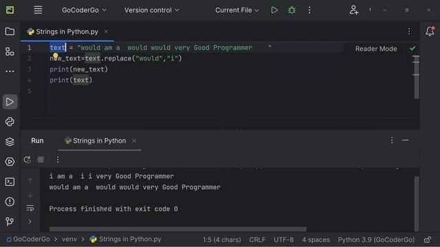Screen dimensions: 440x247
Task: Run the current file with green play icon
Action: (x=274, y=10)
